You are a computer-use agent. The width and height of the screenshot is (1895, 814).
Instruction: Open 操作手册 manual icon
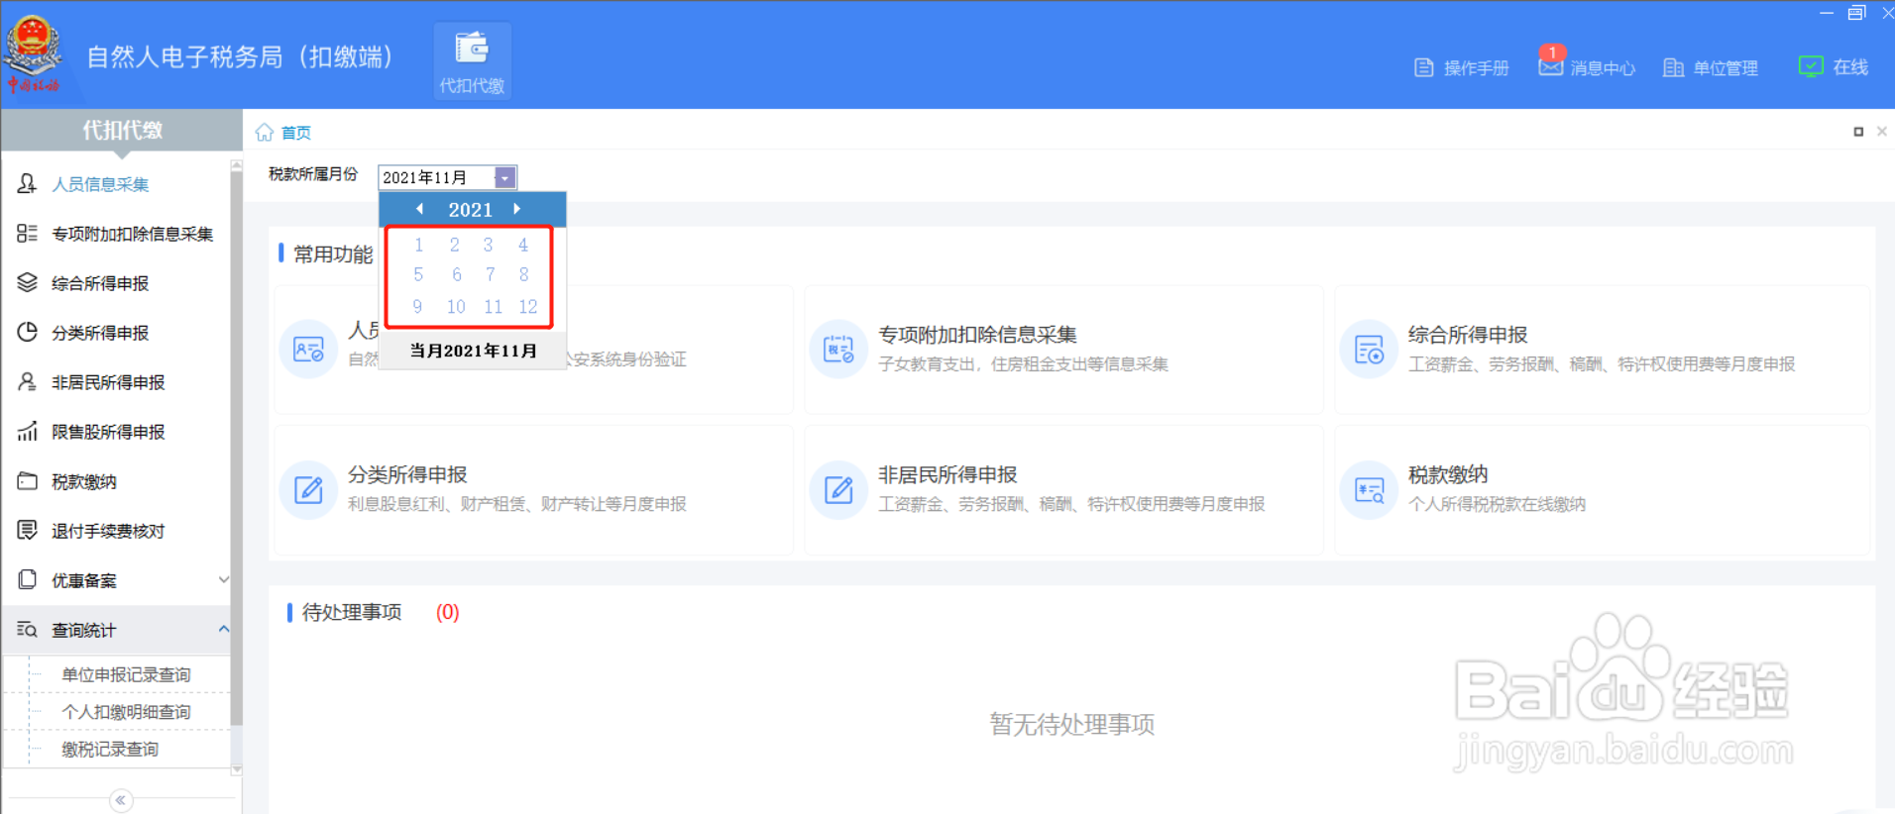point(1424,67)
